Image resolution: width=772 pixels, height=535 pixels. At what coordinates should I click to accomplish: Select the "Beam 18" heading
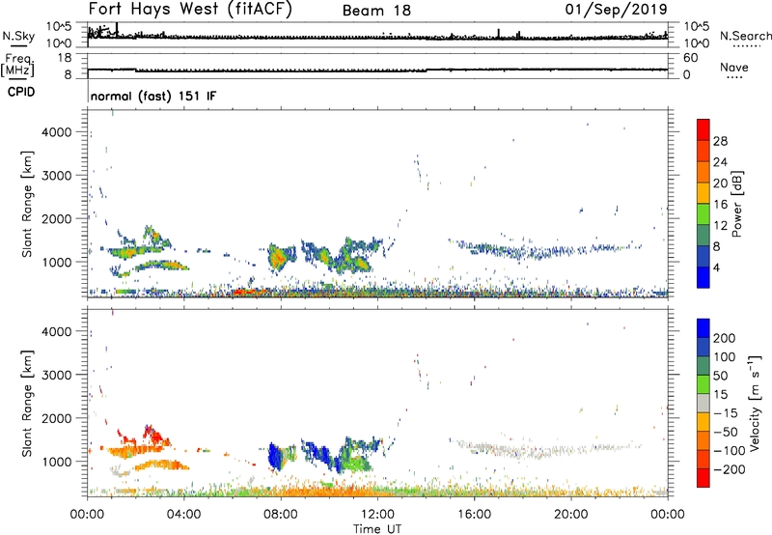376,11
